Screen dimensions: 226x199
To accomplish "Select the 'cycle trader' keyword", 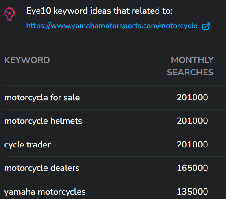I will 27,145.
